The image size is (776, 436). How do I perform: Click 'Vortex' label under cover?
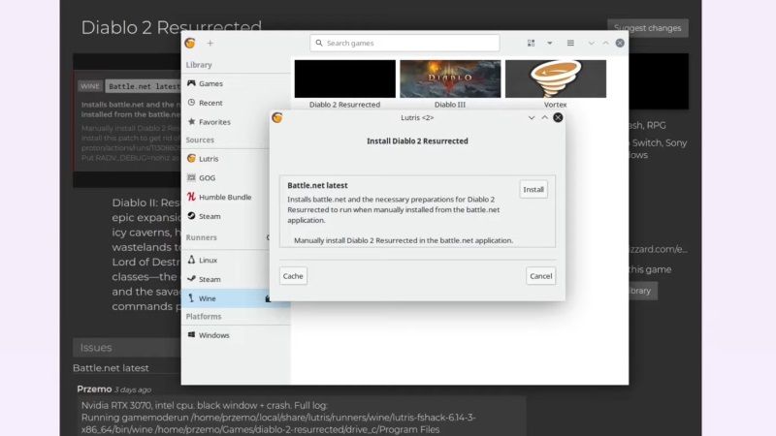555,105
